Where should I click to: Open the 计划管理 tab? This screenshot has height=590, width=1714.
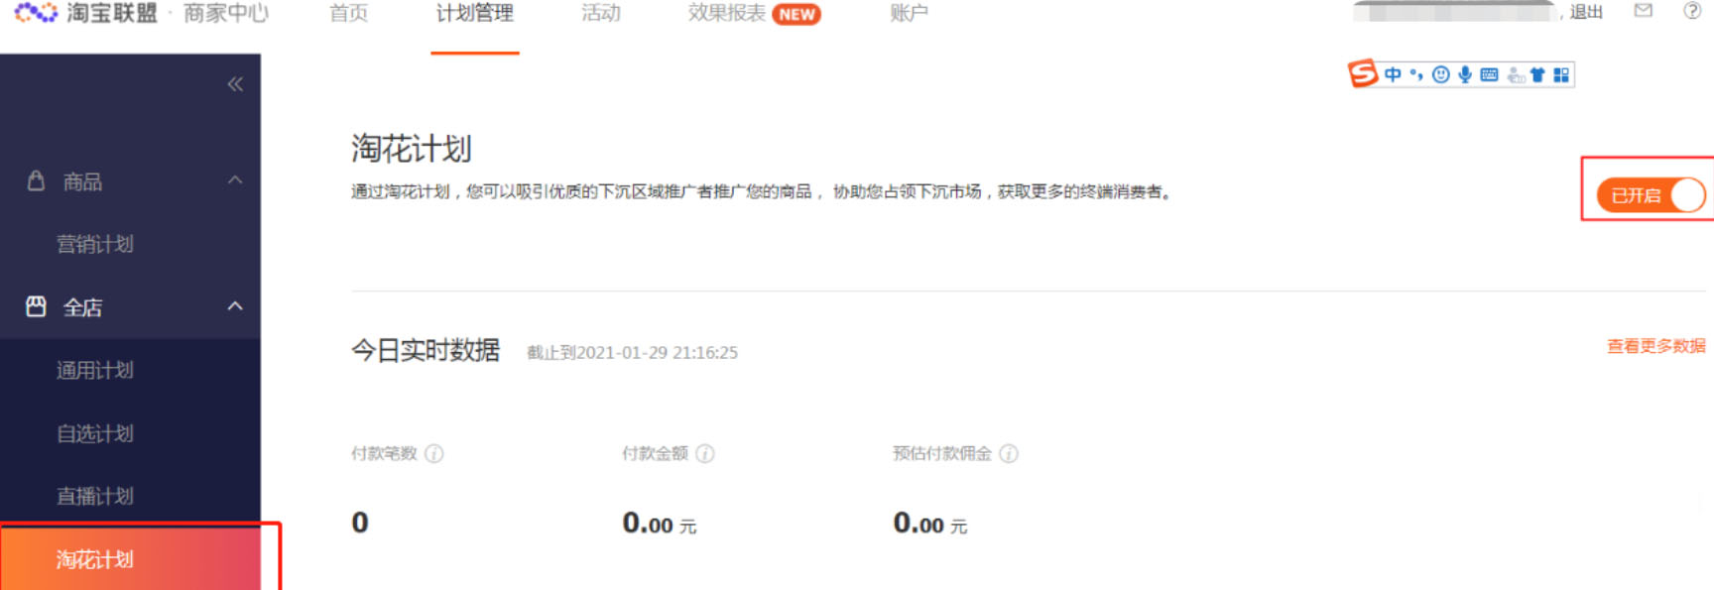(475, 13)
